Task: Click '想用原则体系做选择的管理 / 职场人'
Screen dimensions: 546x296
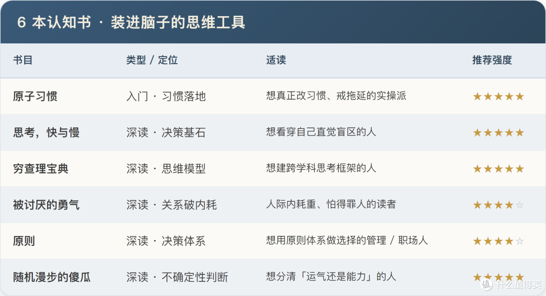Action: [347, 240]
